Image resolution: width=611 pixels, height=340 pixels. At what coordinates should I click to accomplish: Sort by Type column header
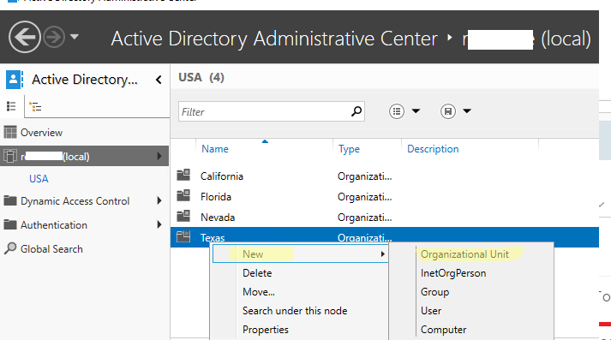click(x=349, y=149)
